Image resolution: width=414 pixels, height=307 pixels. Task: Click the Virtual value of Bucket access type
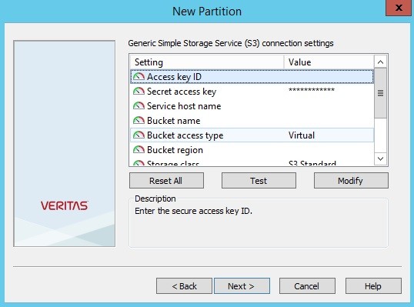pos(302,135)
